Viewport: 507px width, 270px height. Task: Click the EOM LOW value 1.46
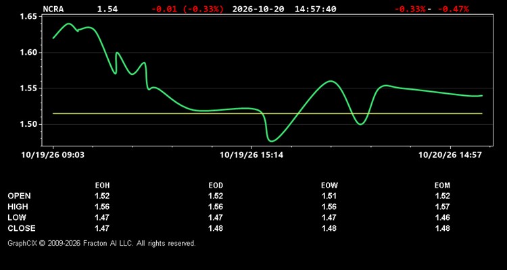tap(442, 217)
